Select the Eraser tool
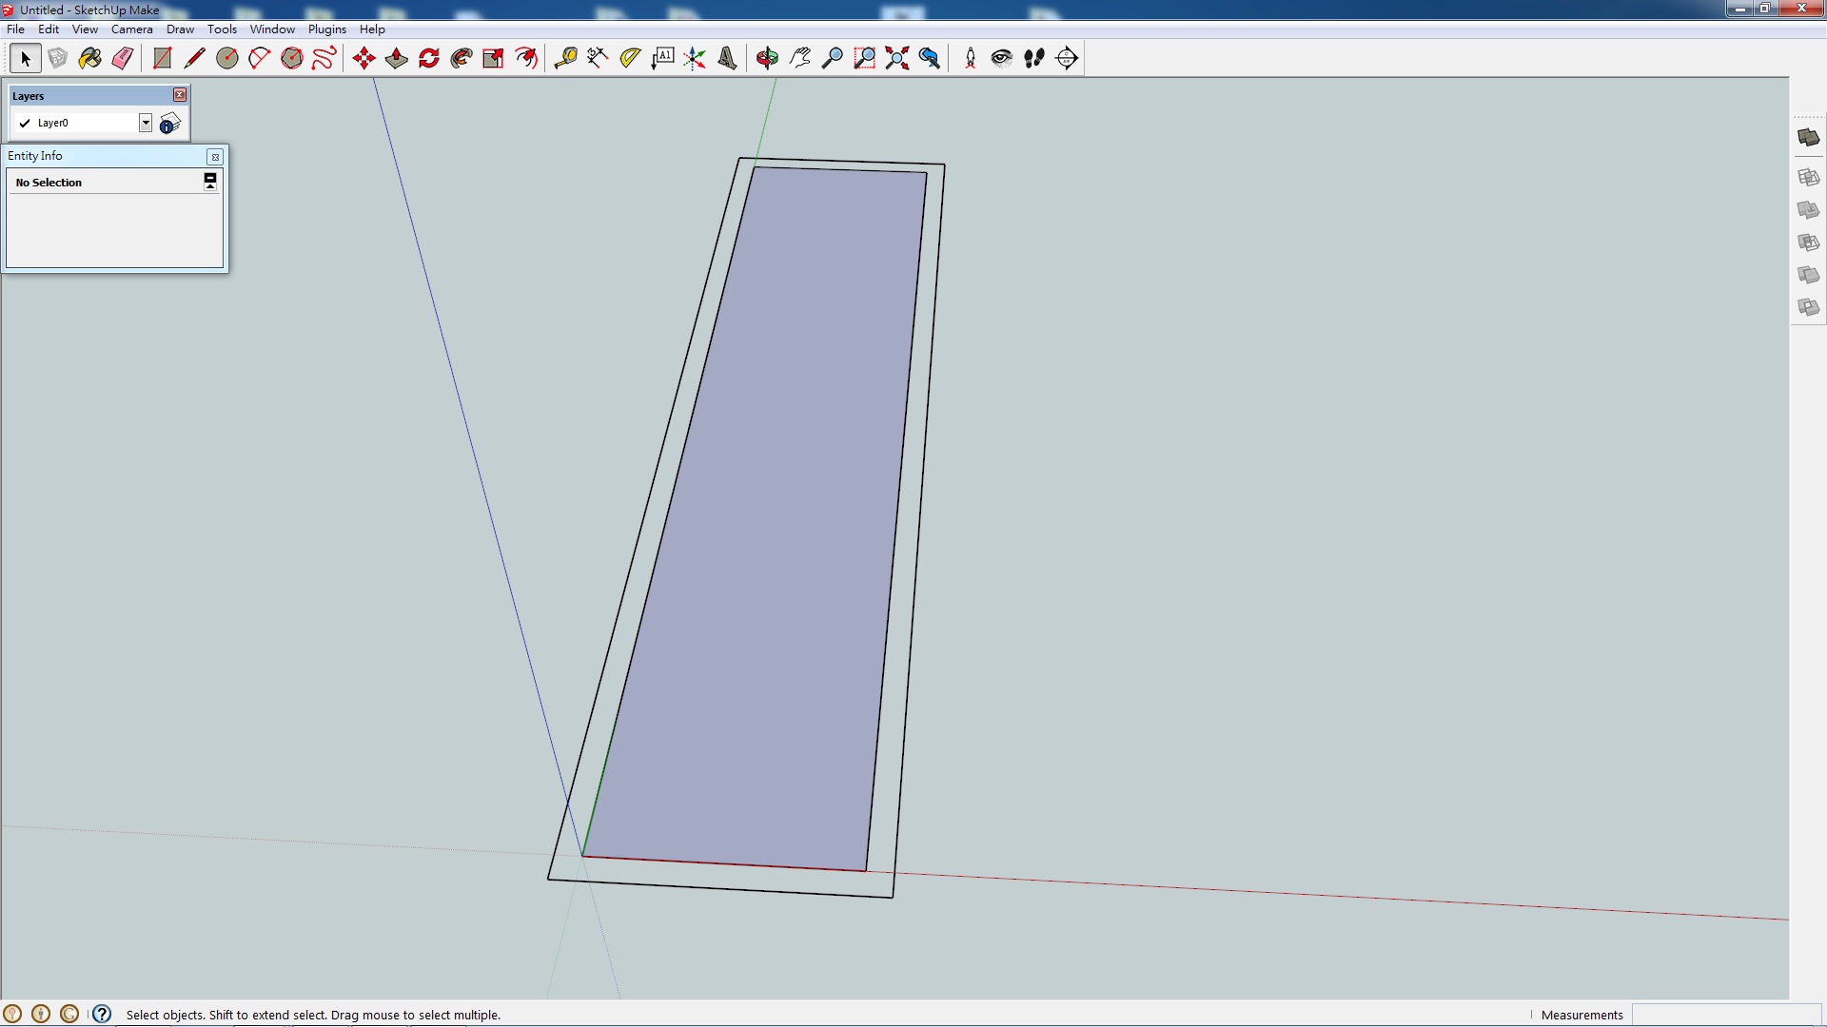The width and height of the screenshot is (1827, 1027). (x=122, y=58)
